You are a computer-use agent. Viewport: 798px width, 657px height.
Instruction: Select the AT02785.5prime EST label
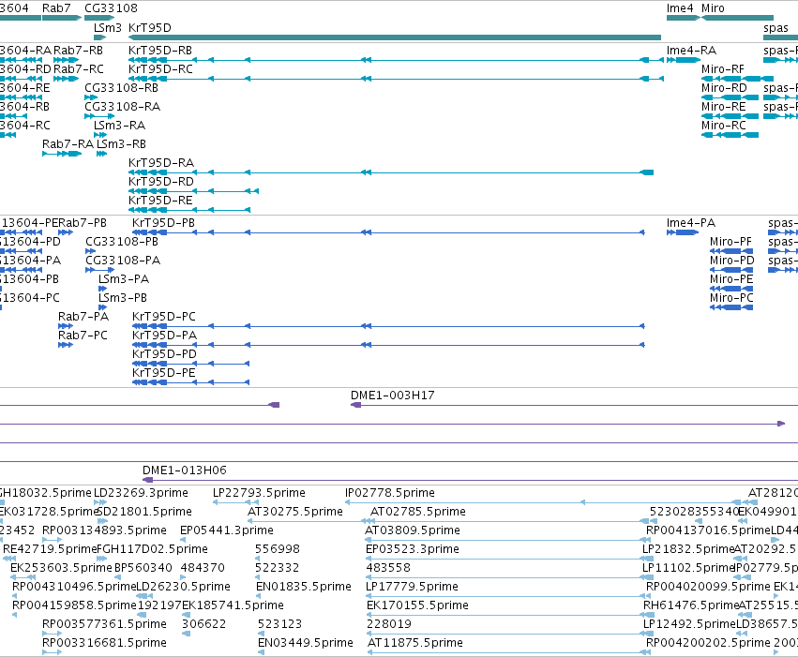pos(418,512)
